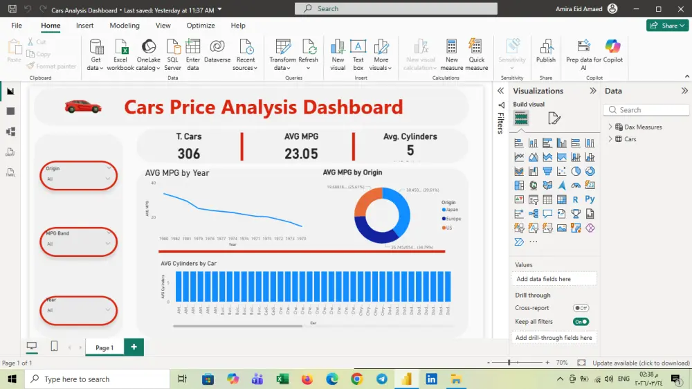This screenshot has width=692, height=389.
Task: Expand the Filters pane
Action: tap(500, 91)
